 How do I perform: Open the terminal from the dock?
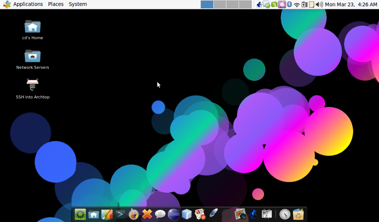120,214
